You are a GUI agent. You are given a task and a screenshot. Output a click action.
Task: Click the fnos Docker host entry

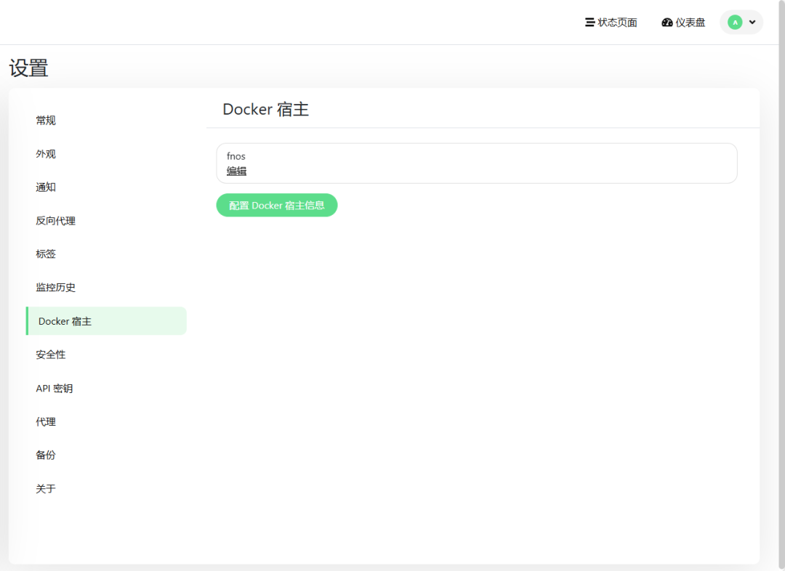[x=236, y=156]
